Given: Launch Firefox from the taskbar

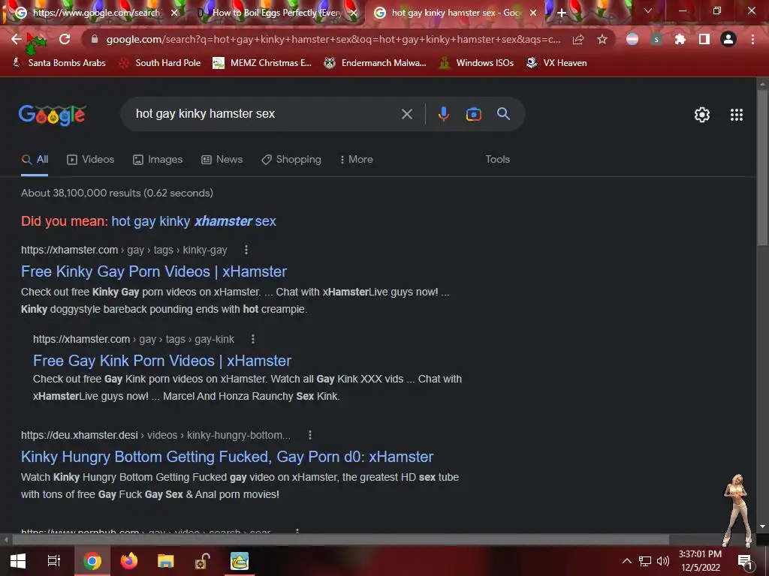Looking at the screenshot, I should (x=129, y=561).
